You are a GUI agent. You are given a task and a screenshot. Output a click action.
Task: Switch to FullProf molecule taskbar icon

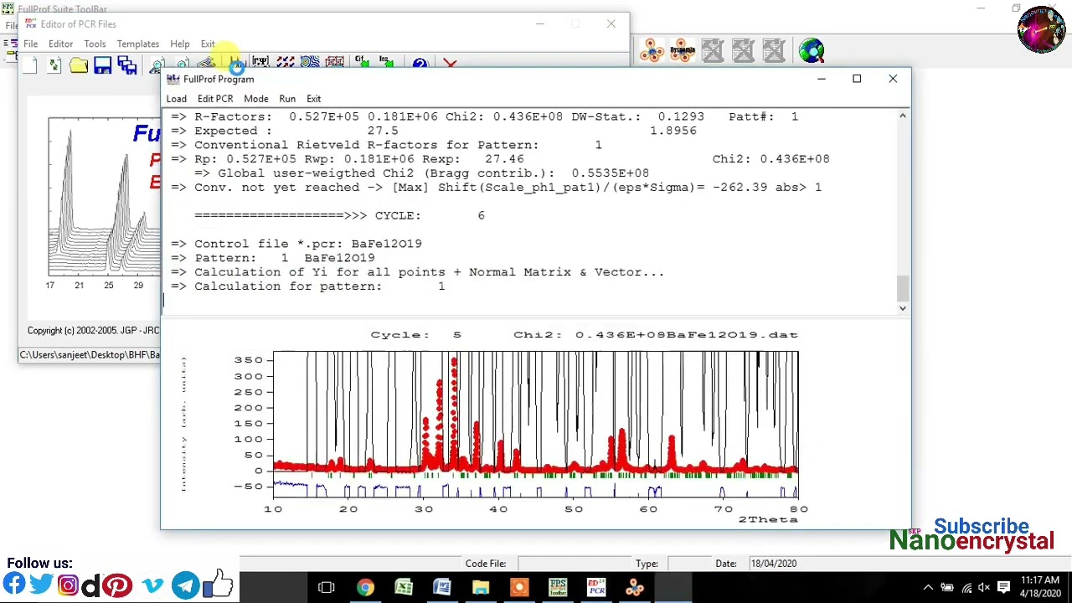[x=635, y=587]
